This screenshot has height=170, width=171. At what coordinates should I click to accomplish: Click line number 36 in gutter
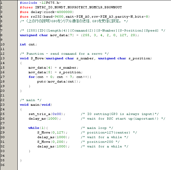[2, 165]
